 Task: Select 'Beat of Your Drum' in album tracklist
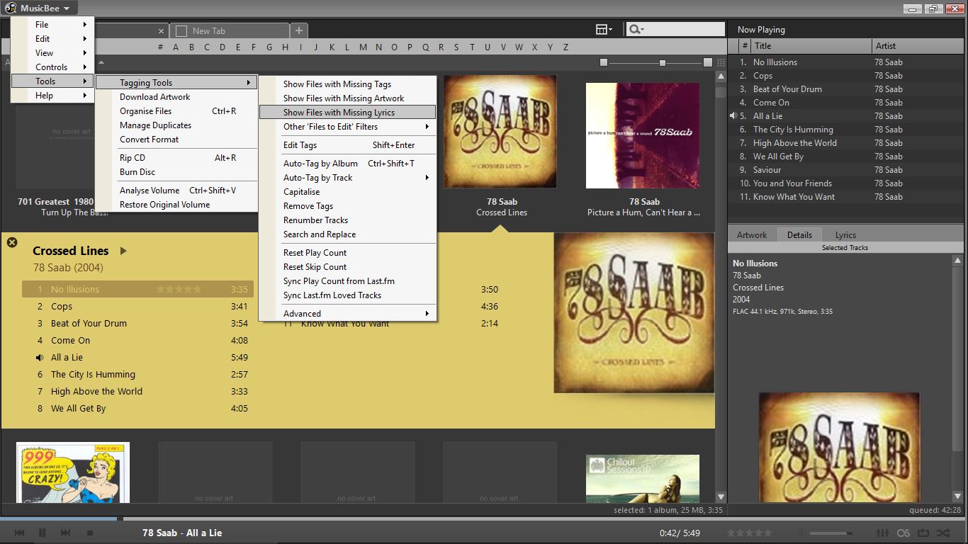click(x=137, y=324)
